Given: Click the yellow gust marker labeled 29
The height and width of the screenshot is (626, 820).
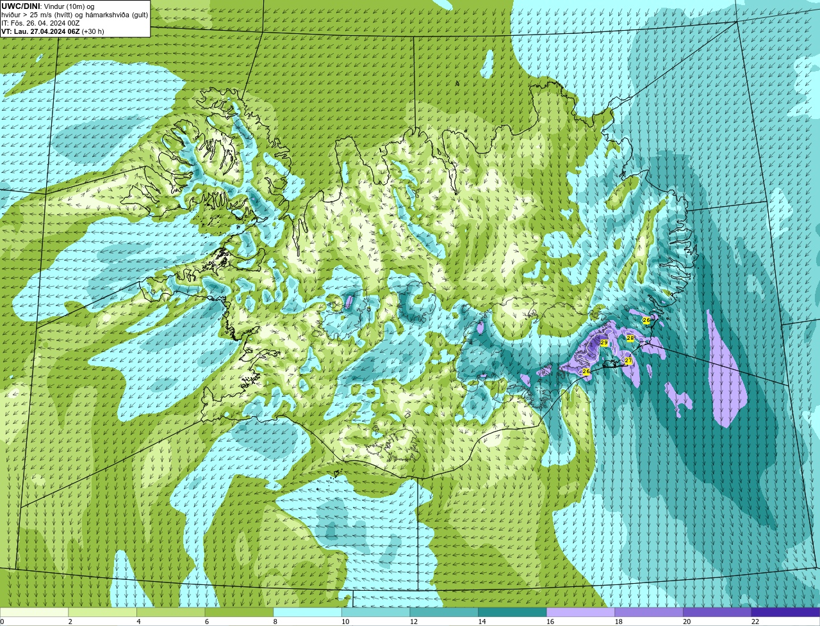Looking at the screenshot, I should click(604, 343).
